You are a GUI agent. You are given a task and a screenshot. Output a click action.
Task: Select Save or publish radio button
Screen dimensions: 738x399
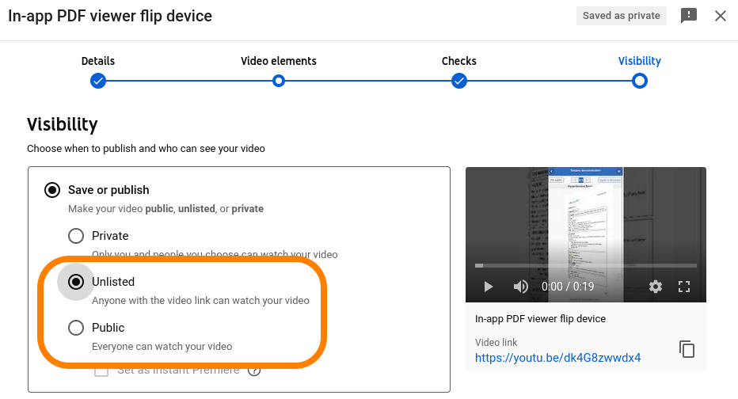(x=52, y=190)
